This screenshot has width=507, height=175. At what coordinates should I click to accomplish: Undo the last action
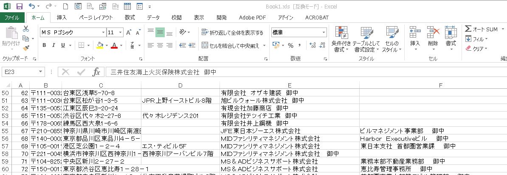tap(32, 6)
